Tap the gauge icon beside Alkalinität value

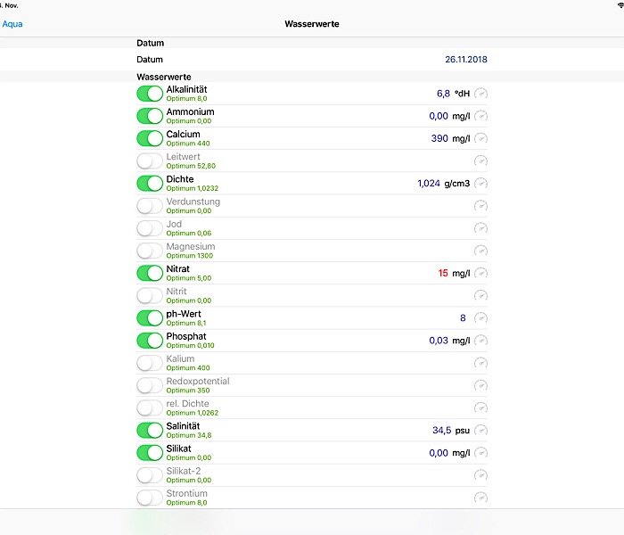(481, 94)
